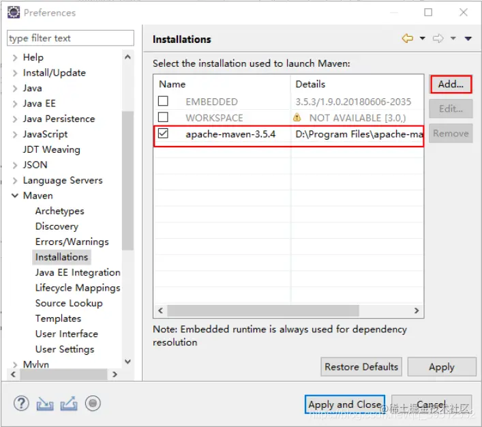Click the oomph preference recorder icon
The height and width of the screenshot is (427, 482).
pyautogui.click(x=93, y=403)
